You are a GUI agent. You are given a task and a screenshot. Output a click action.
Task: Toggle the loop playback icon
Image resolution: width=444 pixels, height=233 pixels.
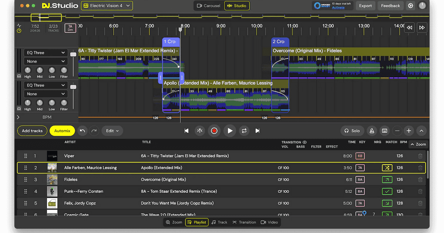click(244, 131)
